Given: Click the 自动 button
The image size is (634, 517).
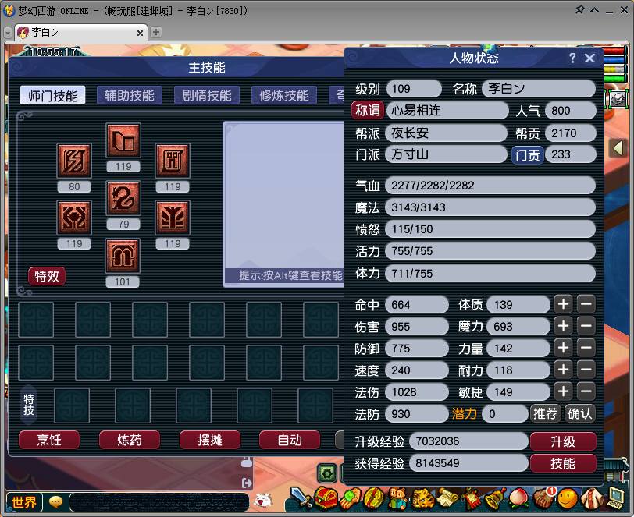Looking at the screenshot, I should (290, 440).
